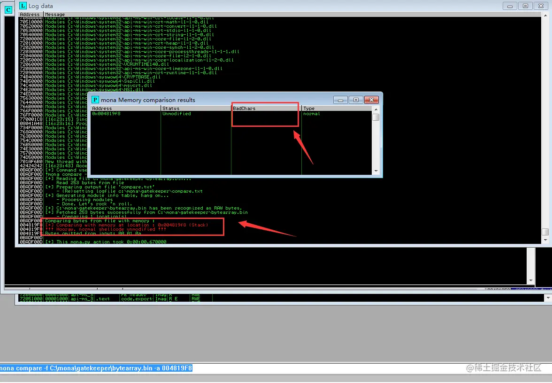The image size is (552, 383).
Task: Click the Address column header in Log data
Action: pos(31,15)
